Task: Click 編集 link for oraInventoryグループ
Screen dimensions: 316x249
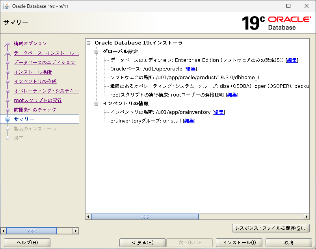Action: click(x=189, y=121)
